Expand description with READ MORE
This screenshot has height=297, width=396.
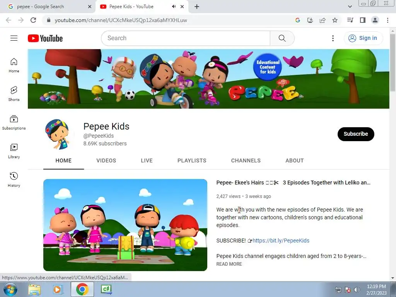pyautogui.click(x=229, y=264)
